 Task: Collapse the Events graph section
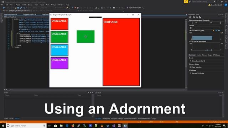tap(189, 26)
